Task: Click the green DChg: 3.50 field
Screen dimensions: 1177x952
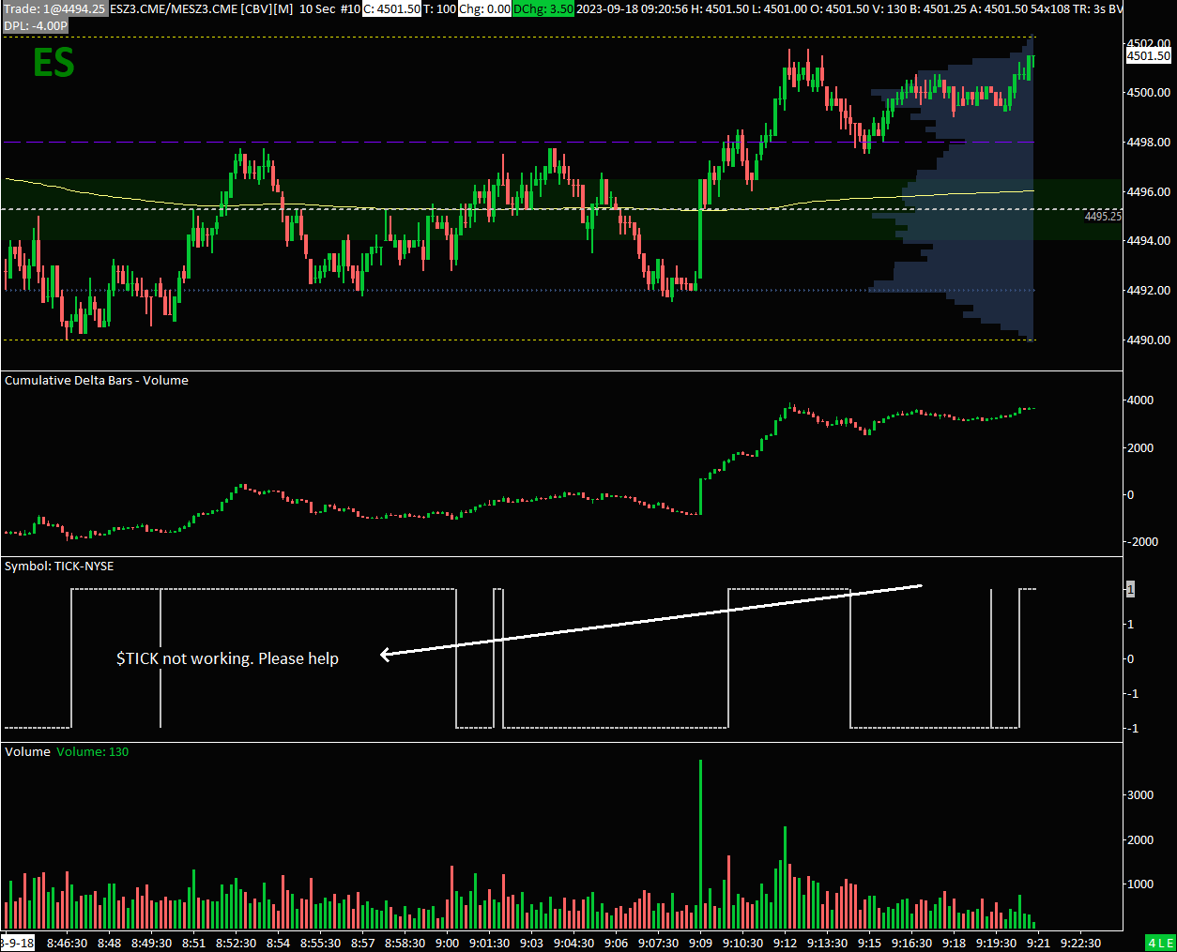Action: [x=543, y=8]
